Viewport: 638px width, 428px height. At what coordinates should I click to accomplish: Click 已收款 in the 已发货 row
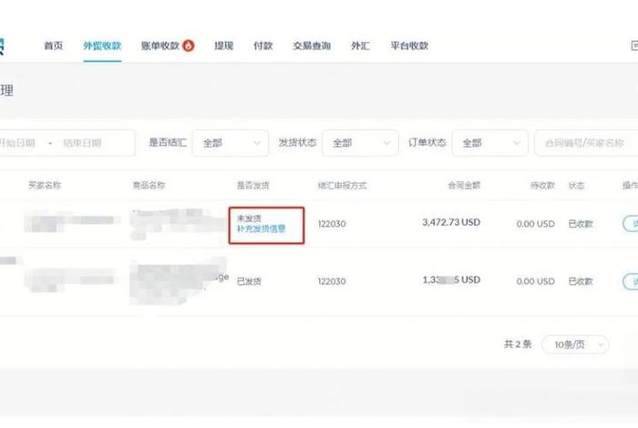point(581,280)
